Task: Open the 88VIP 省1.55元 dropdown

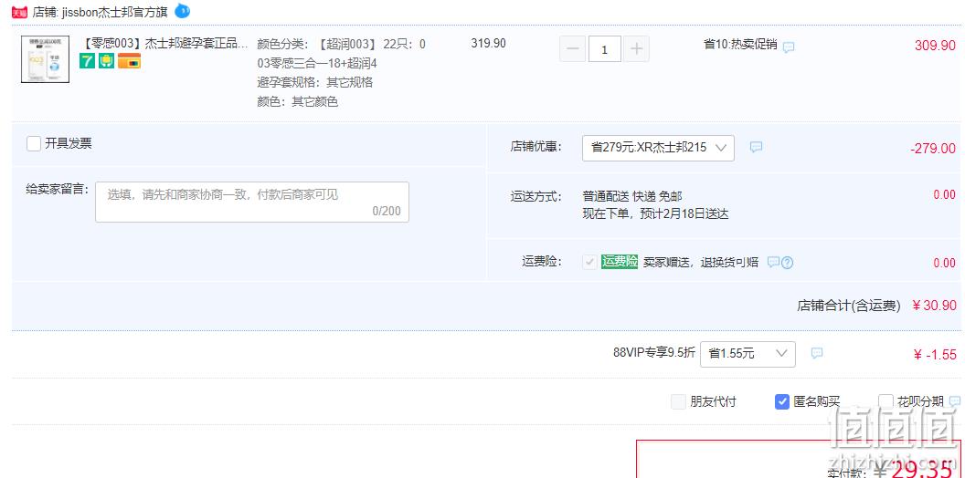Action: point(748,354)
